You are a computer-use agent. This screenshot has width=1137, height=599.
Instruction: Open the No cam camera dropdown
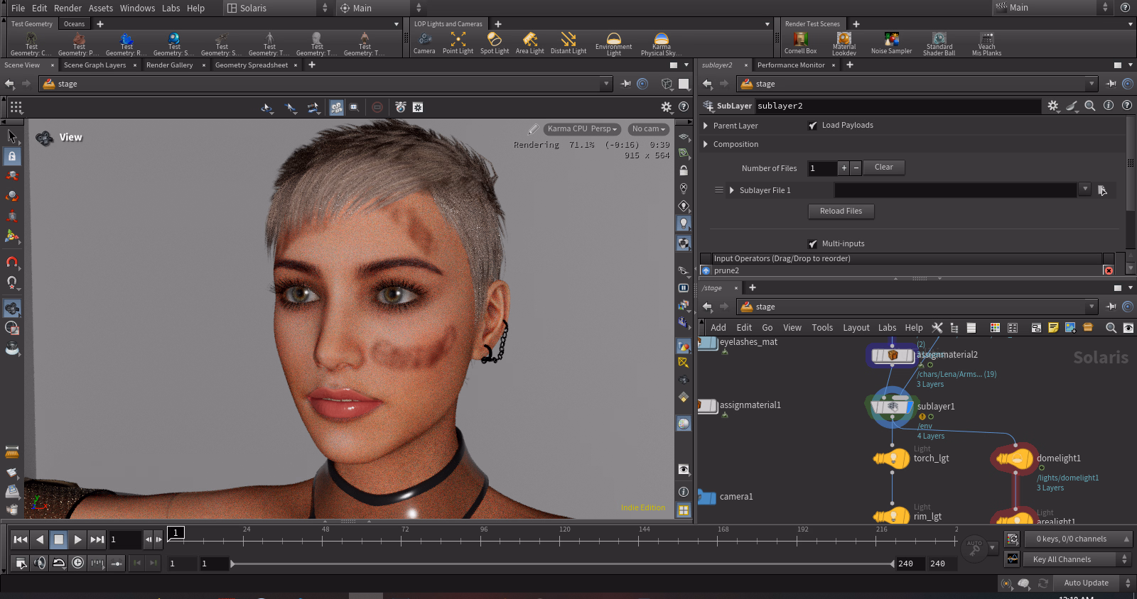pos(648,129)
